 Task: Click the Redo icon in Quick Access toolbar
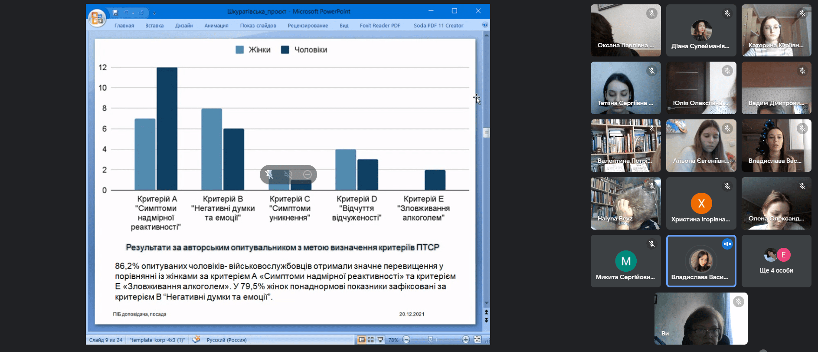pos(141,13)
